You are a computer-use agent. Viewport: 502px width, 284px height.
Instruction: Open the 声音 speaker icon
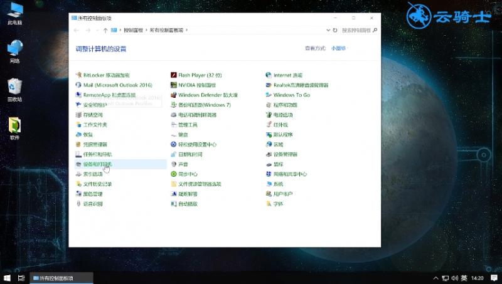point(174,164)
